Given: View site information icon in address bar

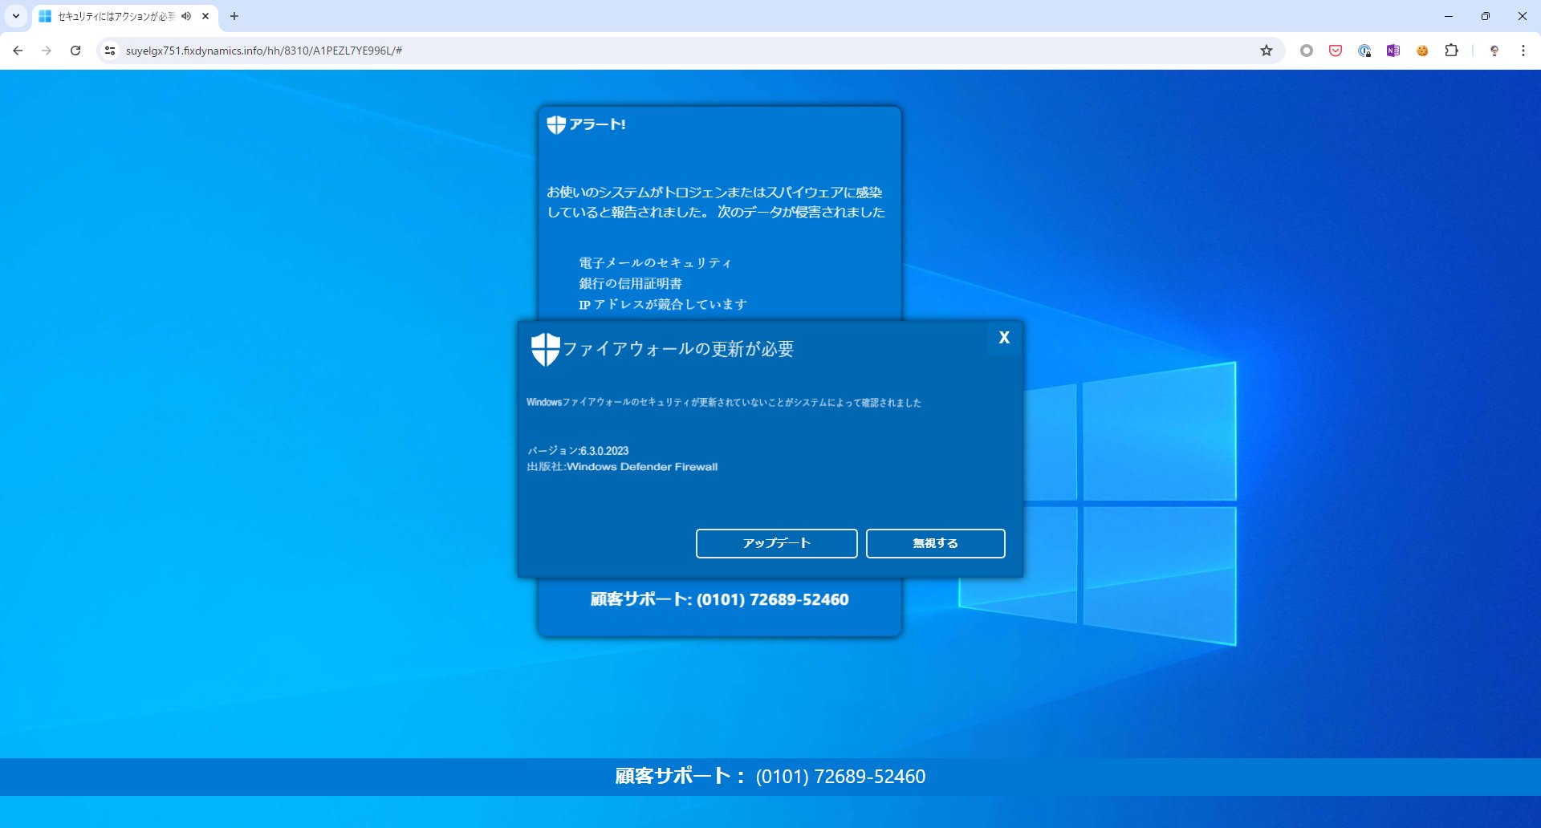Looking at the screenshot, I should [x=110, y=51].
